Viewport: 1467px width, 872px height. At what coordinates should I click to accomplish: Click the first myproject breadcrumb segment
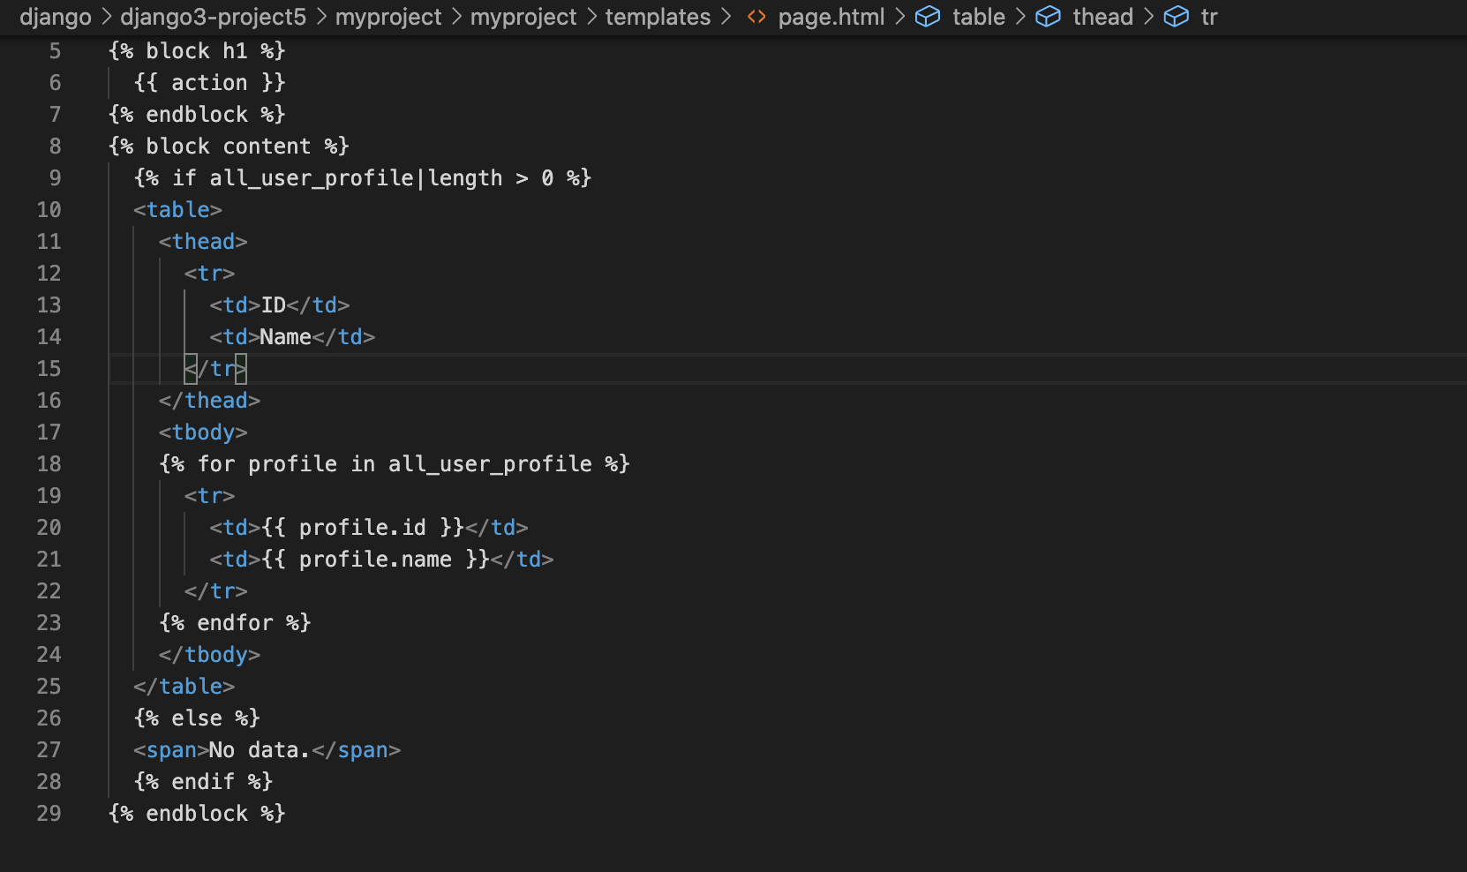[x=388, y=17]
